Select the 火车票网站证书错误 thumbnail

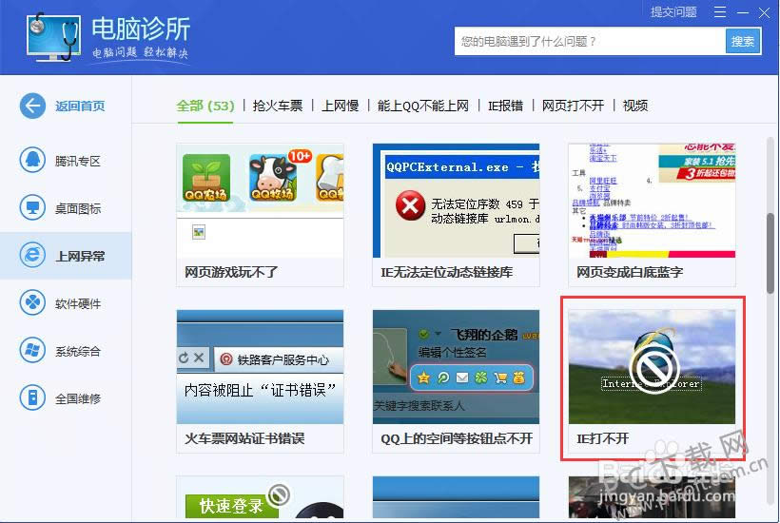260,366
